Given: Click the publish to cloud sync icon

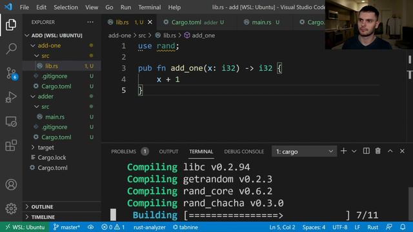Looking at the screenshot, I should [90, 227].
